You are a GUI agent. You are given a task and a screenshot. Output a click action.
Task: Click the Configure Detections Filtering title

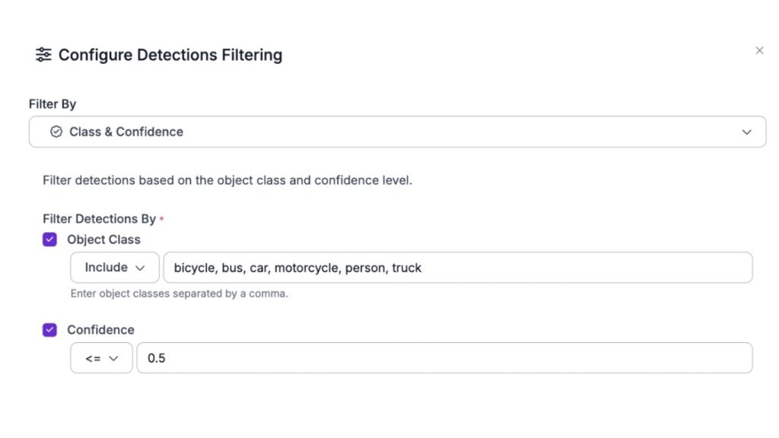pyautogui.click(x=170, y=55)
